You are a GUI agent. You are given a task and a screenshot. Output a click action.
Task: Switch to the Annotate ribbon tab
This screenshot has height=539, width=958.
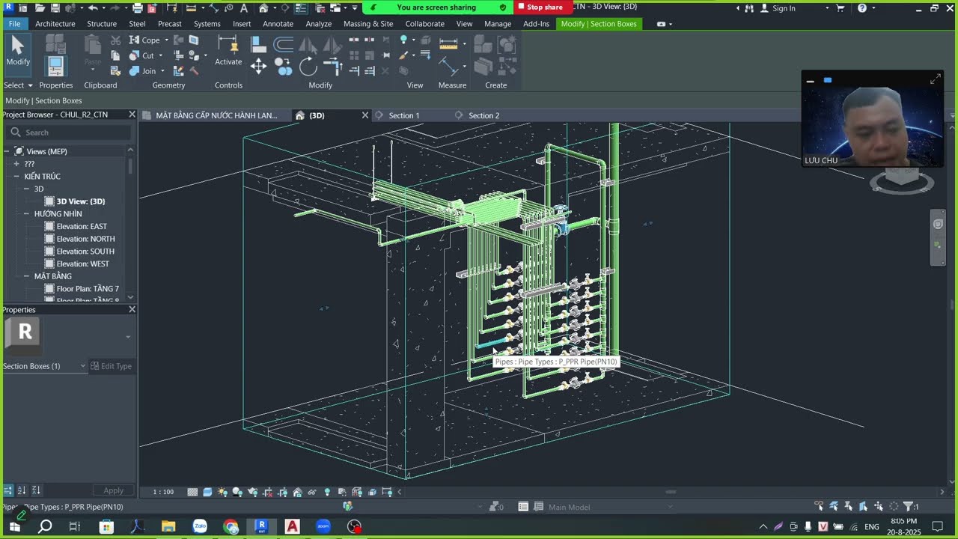coord(278,24)
